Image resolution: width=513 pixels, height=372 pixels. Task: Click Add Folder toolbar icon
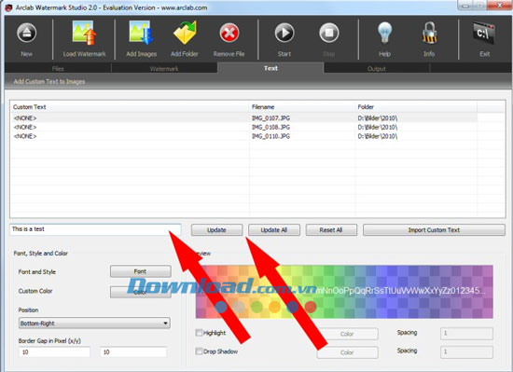coord(185,33)
